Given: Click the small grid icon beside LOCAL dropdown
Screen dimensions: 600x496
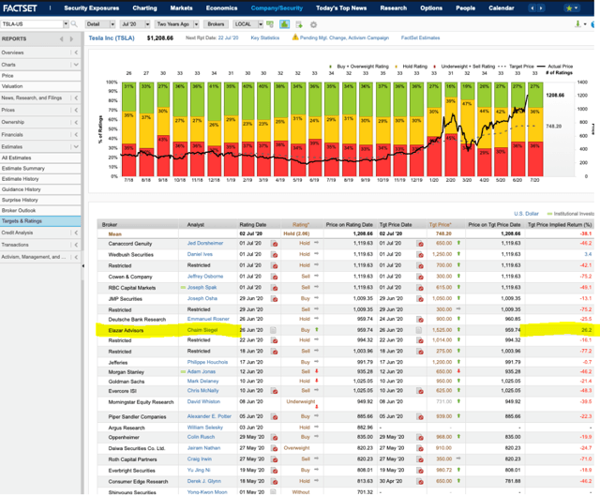Looking at the screenshot, I should click(270, 24).
